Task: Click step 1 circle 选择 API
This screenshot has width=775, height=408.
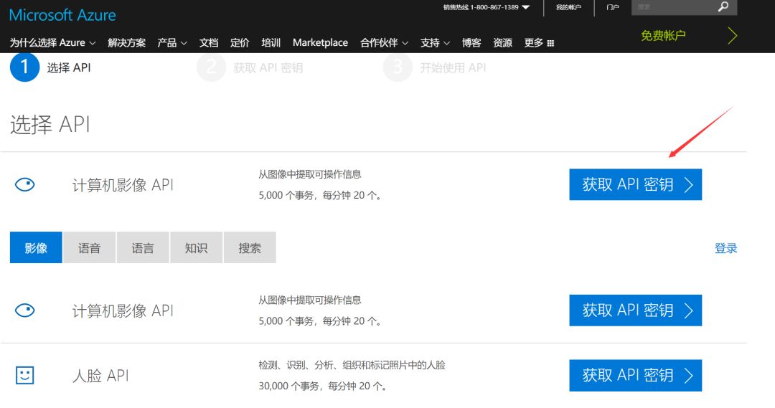Action: pyautogui.click(x=24, y=67)
